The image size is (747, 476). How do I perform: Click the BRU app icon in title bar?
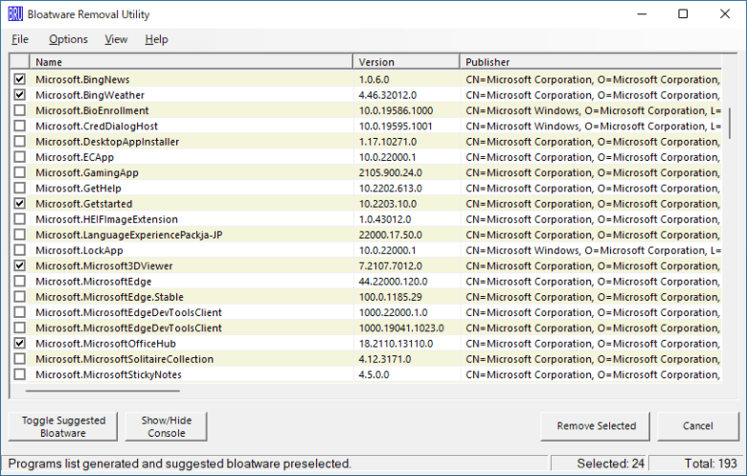[15, 14]
